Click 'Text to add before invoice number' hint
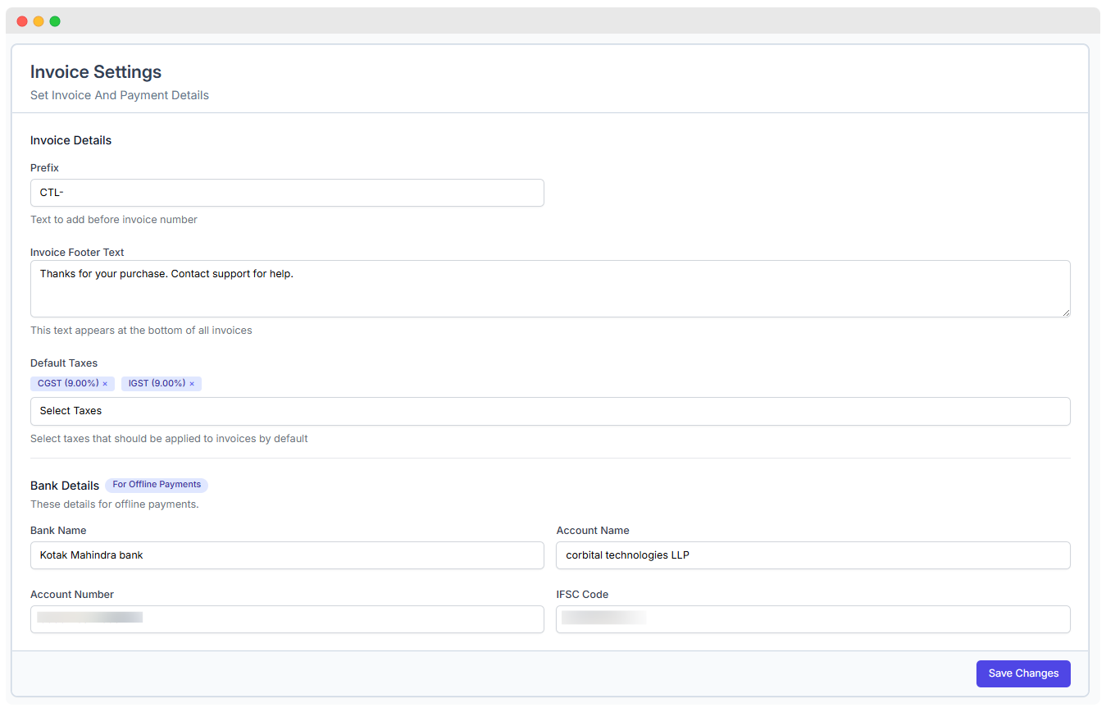The image size is (1106, 712). (114, 220)
